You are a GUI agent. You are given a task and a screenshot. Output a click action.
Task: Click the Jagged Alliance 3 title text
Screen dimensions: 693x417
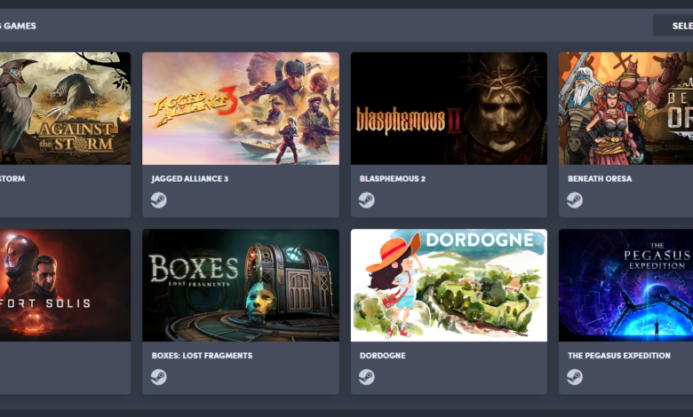tap(190, 178)
